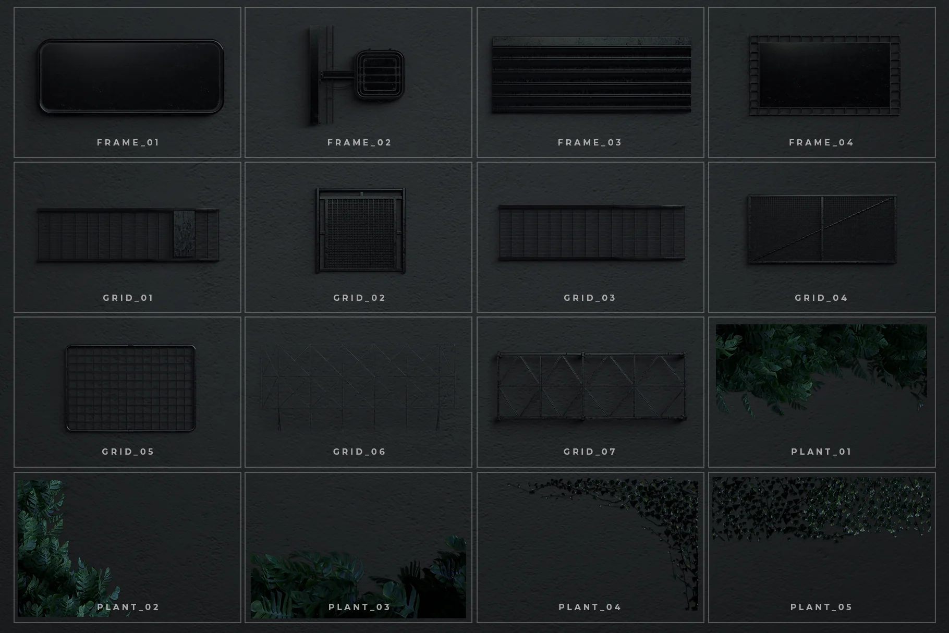Click the PLANT_04 text label
The image size is (949, 633).
coord(590,607)
